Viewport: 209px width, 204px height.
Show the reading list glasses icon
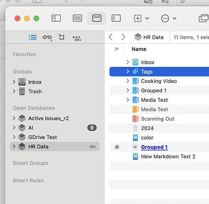(47, 38)
